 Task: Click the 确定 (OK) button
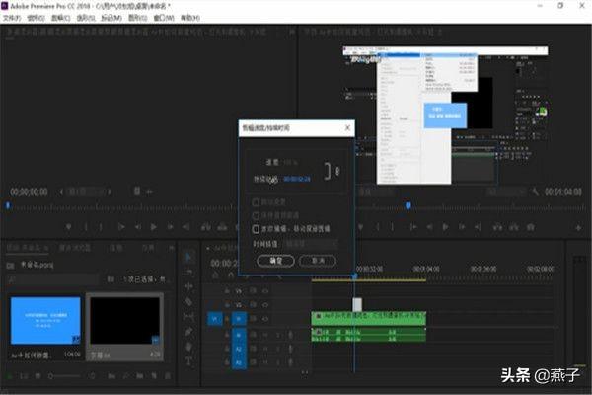(275, 260)
